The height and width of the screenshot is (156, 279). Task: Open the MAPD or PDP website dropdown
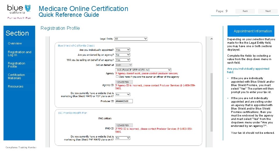coord(123,94)
